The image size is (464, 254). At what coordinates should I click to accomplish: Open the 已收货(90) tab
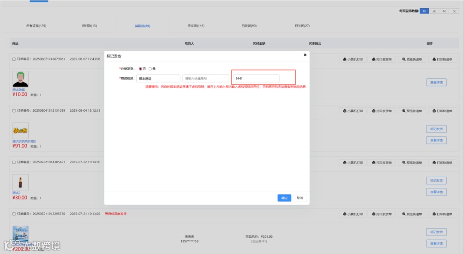click(249, 26)
